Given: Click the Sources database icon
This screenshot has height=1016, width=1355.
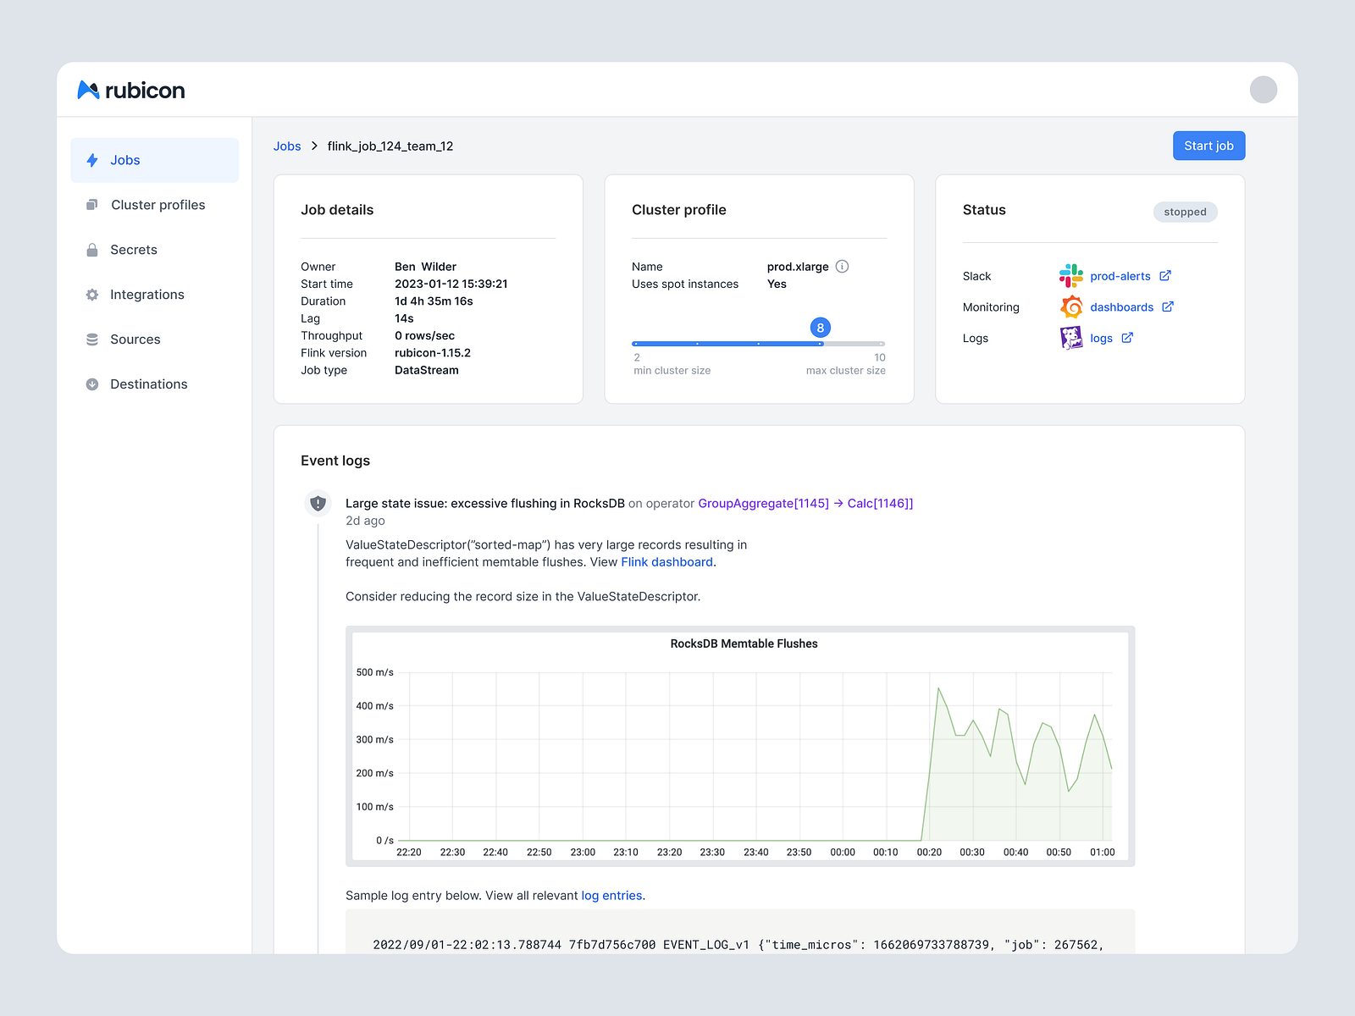Looking at the screenshot, I should (x=92, y=339).
